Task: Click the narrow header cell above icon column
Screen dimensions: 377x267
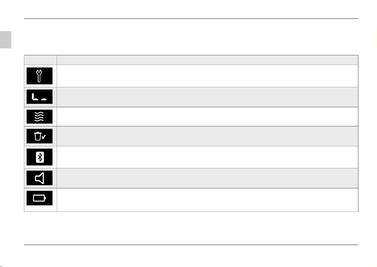Action: click(41, 60)
